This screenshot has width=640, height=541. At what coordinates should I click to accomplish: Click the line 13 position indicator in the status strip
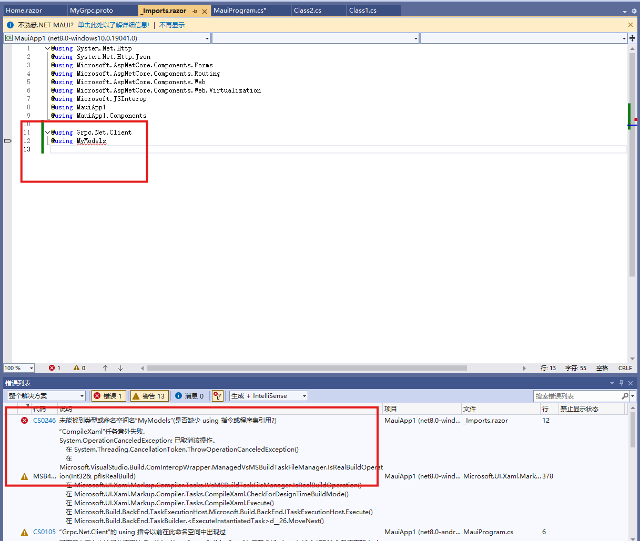point(548,368)
